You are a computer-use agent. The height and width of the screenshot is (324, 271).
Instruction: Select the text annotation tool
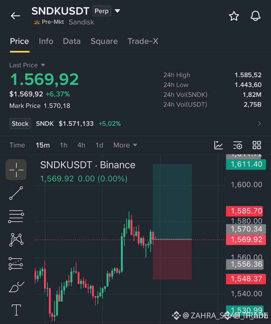[x=16, y=310]
